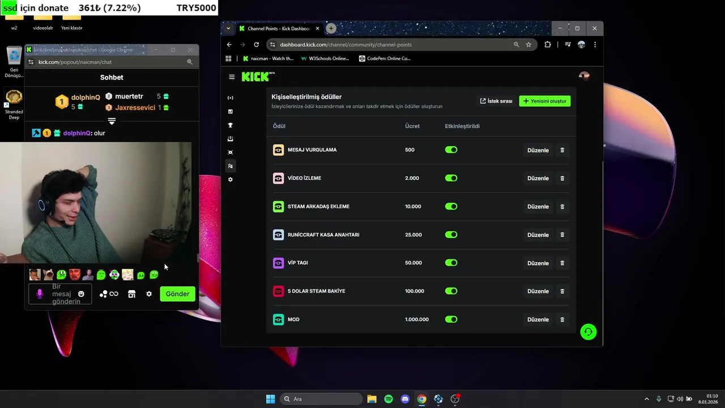
Task: Click Düzenle for 5 DOLAR STEAM BAKİYE
Action: coord(538,291)
